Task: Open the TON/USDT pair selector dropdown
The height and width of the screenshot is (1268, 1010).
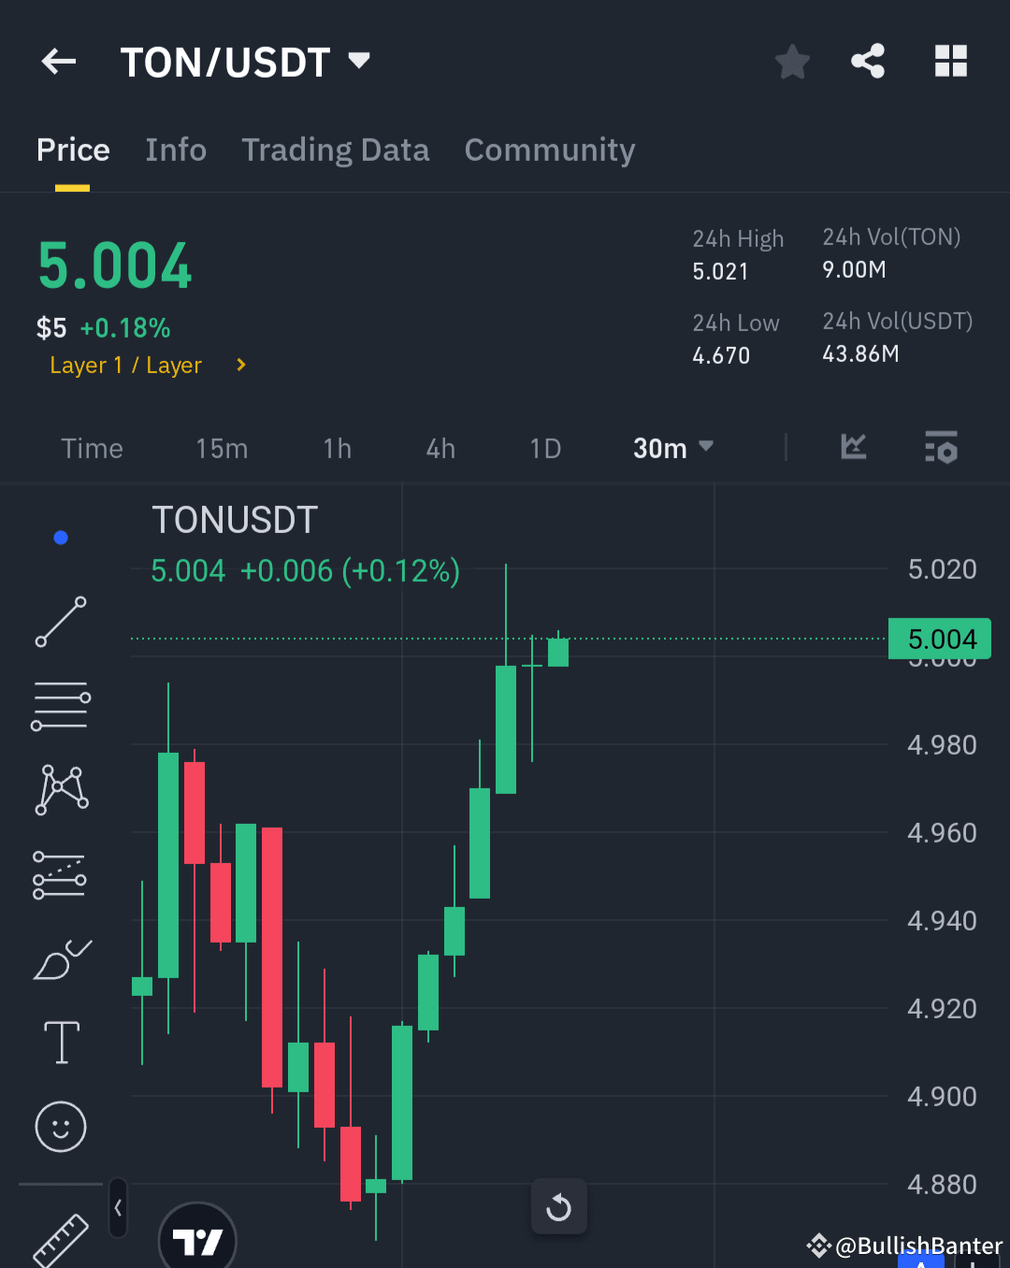Action: [358, 60]
